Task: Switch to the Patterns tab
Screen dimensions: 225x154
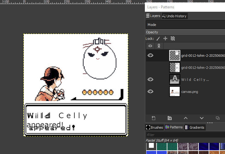Action: (174, 127)
